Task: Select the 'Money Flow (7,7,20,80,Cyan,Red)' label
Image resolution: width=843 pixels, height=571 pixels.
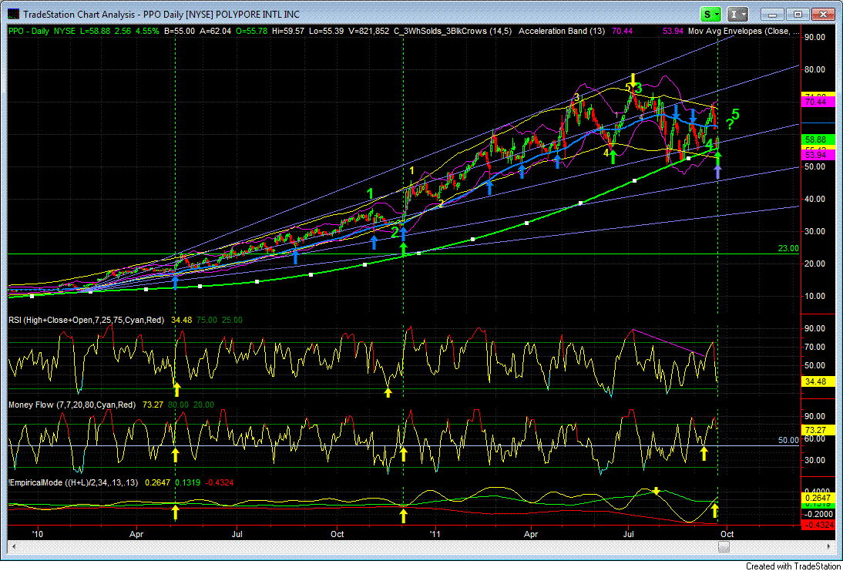Action: (x=72, y=405)
